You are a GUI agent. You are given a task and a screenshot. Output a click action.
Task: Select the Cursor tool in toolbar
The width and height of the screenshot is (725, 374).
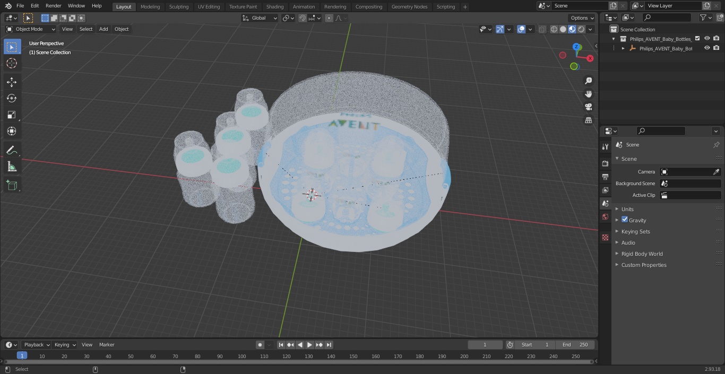(x=12, y=63)
